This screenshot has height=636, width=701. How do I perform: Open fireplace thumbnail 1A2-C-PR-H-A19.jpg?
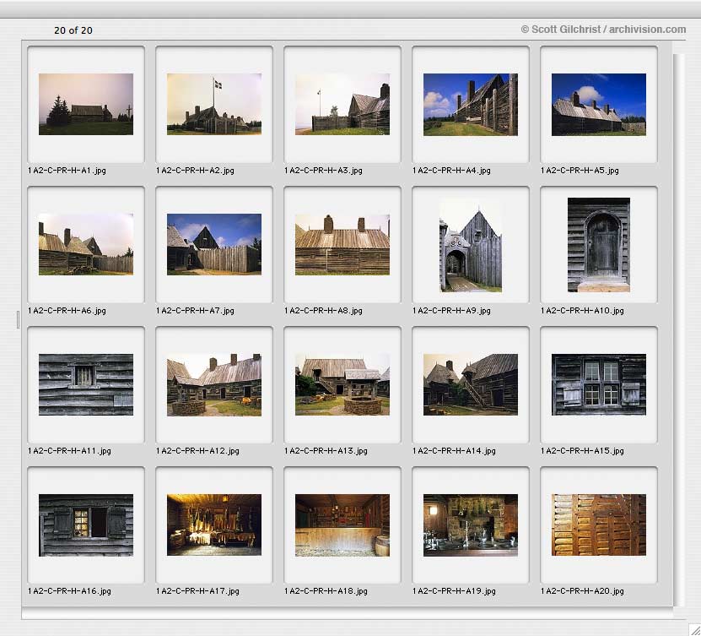[x=471, y=525]
